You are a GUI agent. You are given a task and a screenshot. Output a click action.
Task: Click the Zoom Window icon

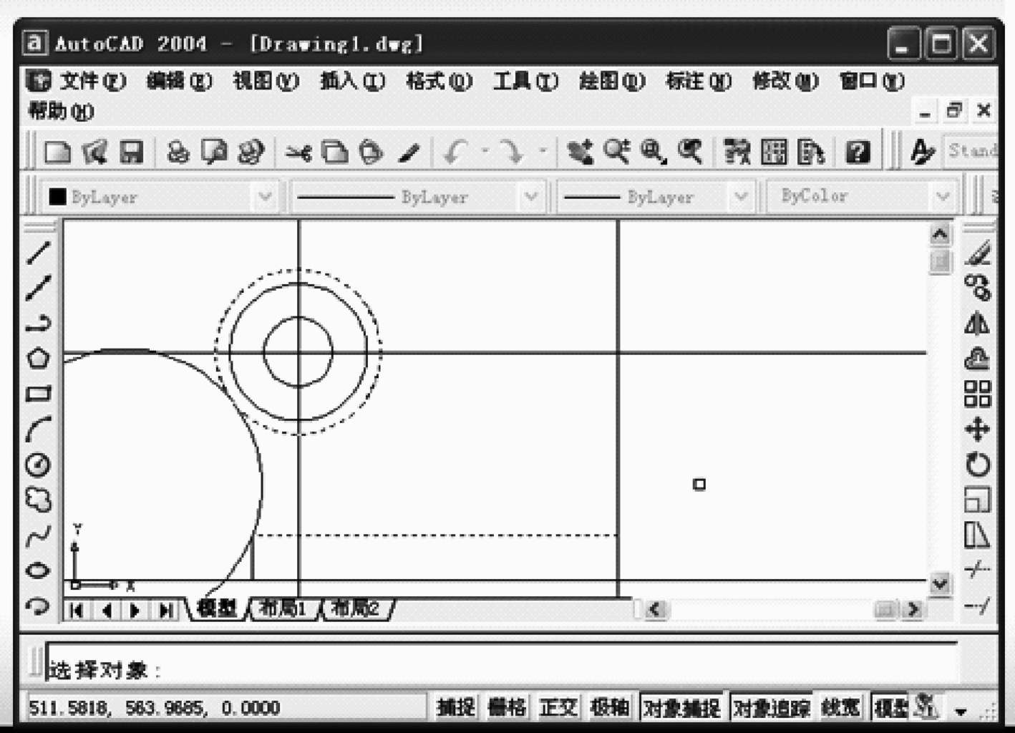click(x=654, y=152)
